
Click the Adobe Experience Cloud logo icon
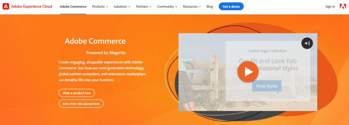6,6
